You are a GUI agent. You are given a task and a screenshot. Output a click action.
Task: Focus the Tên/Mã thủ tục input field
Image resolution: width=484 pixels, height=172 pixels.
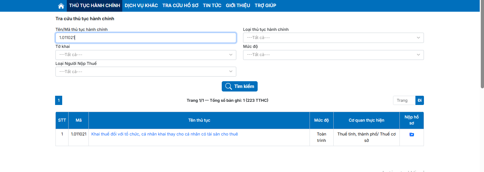[146, 38]
